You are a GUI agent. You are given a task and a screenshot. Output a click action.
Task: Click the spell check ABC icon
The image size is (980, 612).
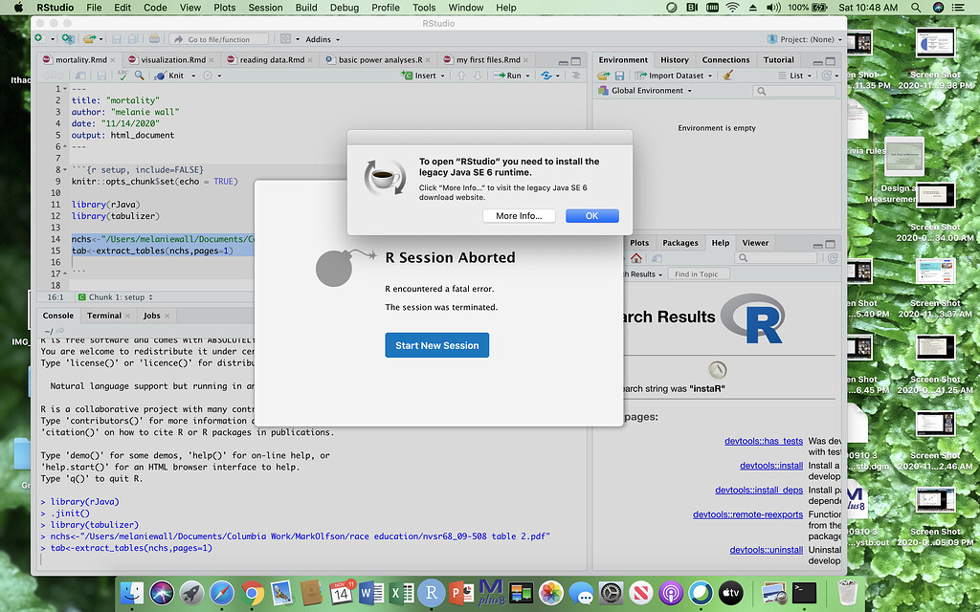pos(122,75)
